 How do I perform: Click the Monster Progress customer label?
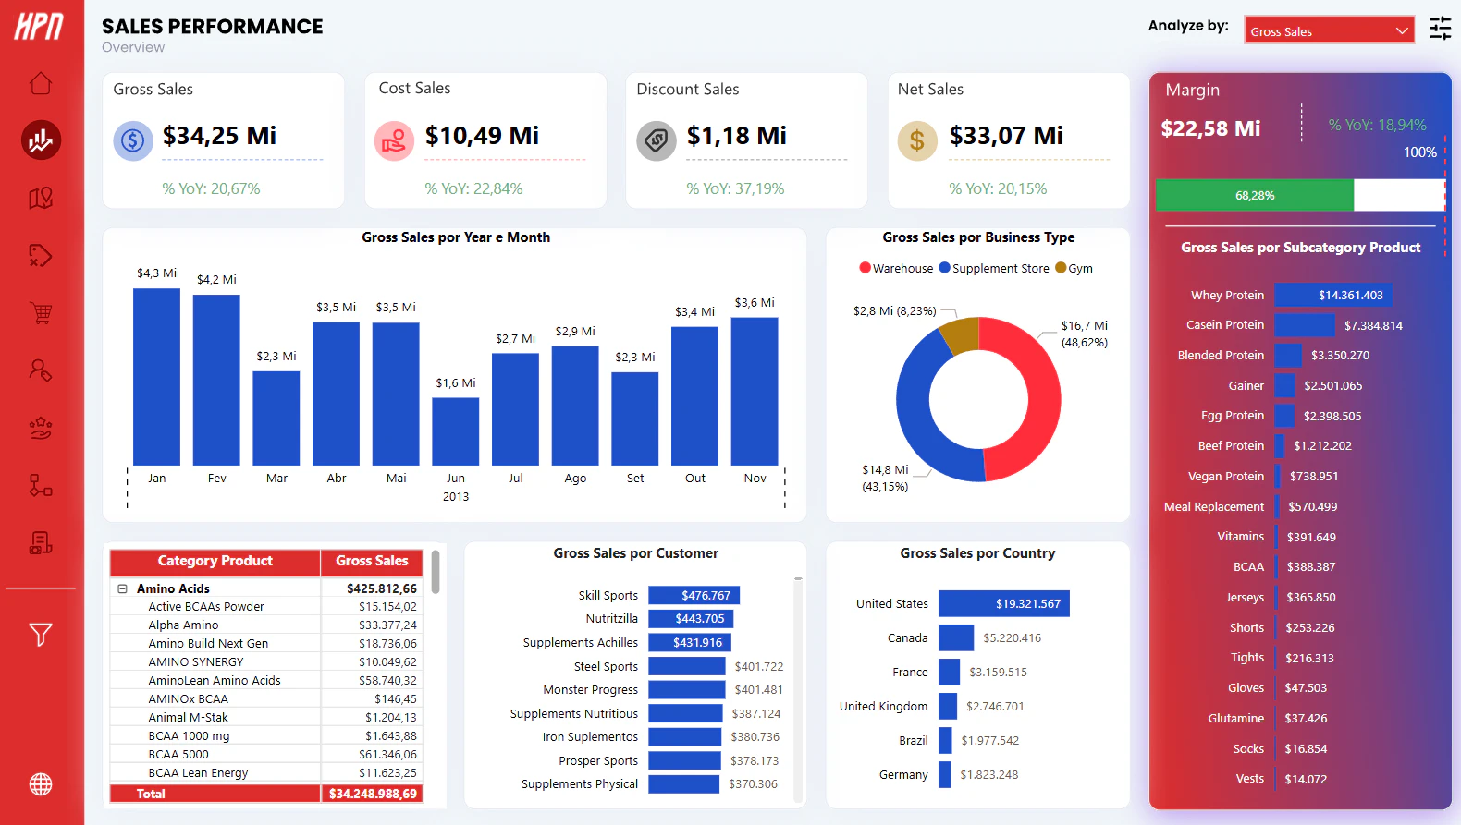(x=591, y=690)
